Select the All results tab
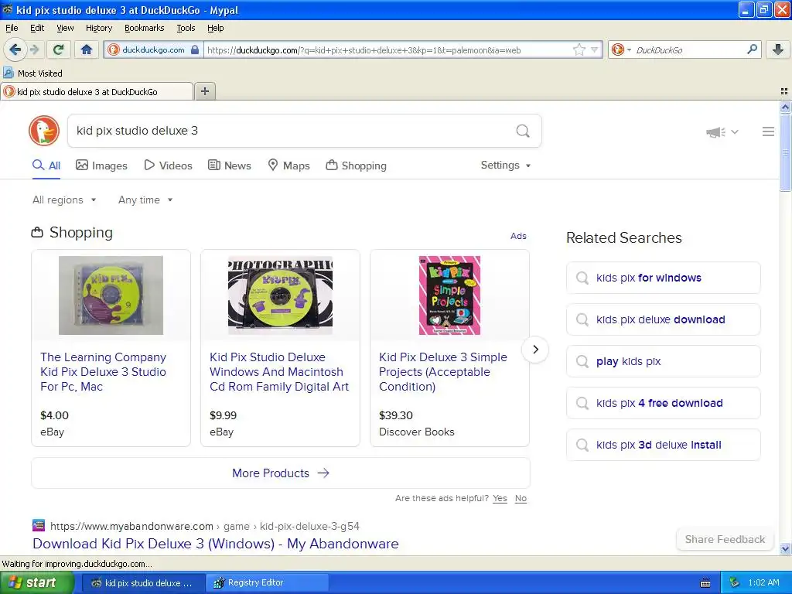Screen dimensions: 792x594 [x=46, y=166]
